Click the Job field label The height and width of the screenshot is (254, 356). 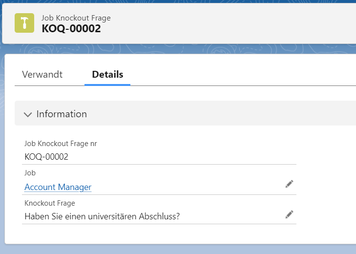pyautogui.click(x=30, y=173)
